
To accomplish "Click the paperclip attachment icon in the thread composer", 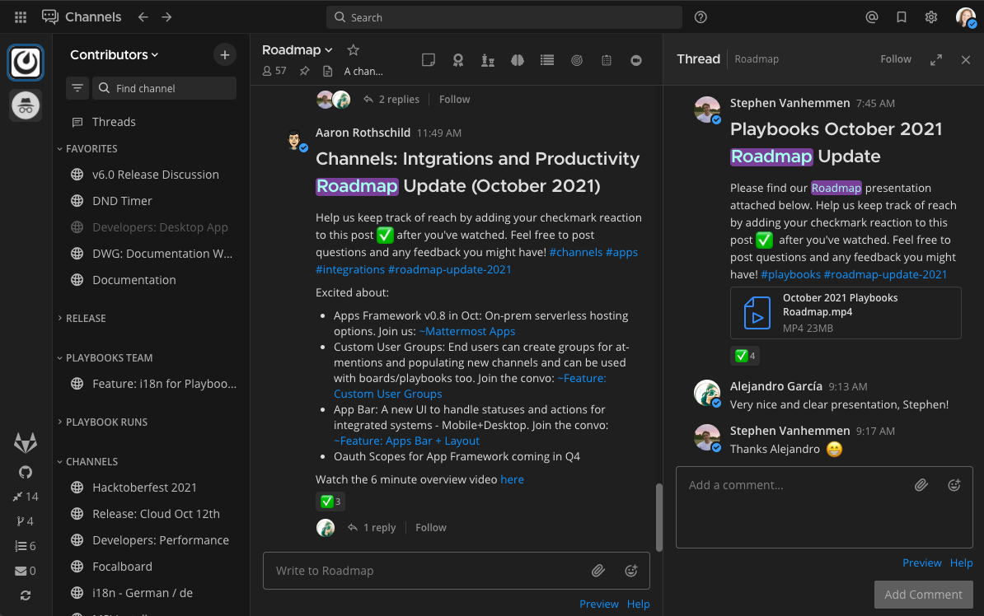I will tap(921, 484).
